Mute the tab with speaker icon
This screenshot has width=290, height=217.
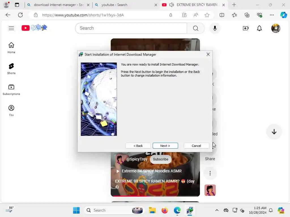coord(171,5)
